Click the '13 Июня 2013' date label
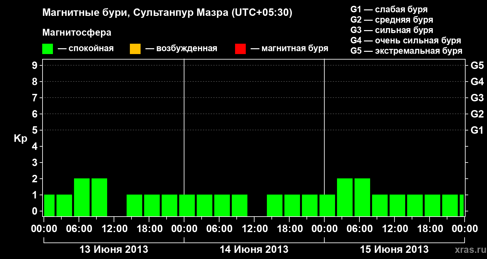Viewport: 487px width, 259px height. (x=114, y=250)
